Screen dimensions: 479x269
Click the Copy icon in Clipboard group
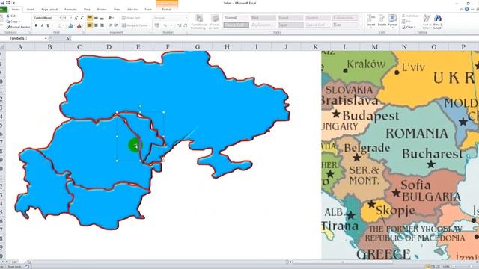(x=8, y=22)
